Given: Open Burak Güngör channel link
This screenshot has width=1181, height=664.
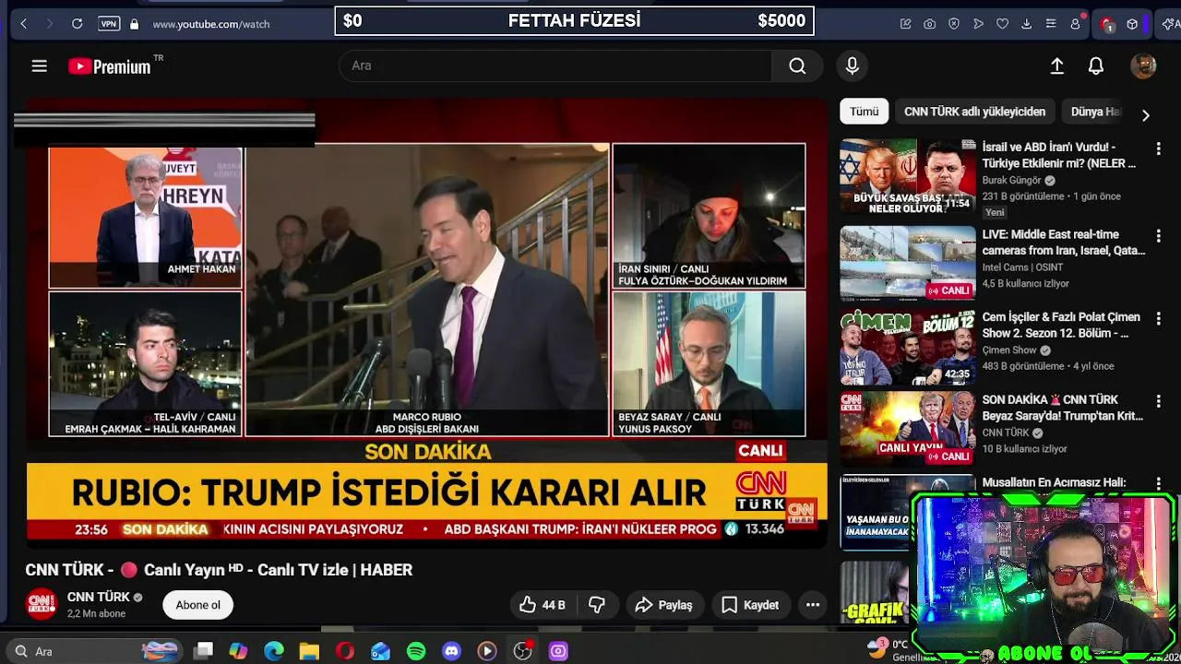Looking at the screenshot, I should (1011, 181).
